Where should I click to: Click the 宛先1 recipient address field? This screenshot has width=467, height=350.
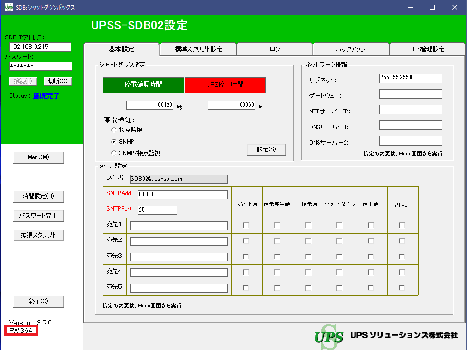coord(179,226)
